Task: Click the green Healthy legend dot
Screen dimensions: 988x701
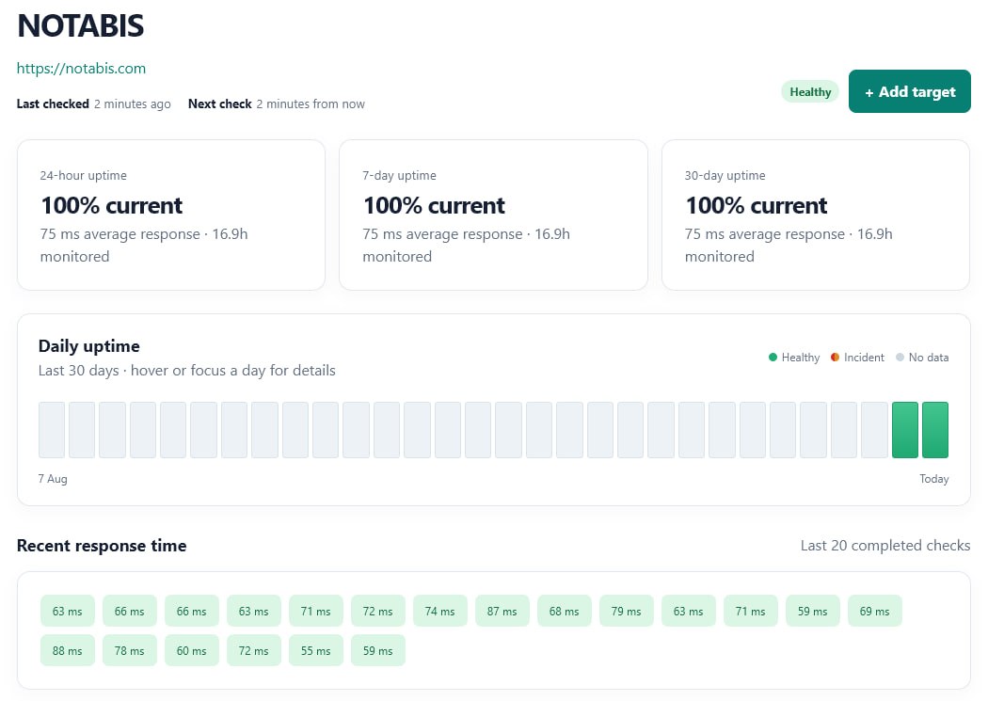Action: click(773, 358)
